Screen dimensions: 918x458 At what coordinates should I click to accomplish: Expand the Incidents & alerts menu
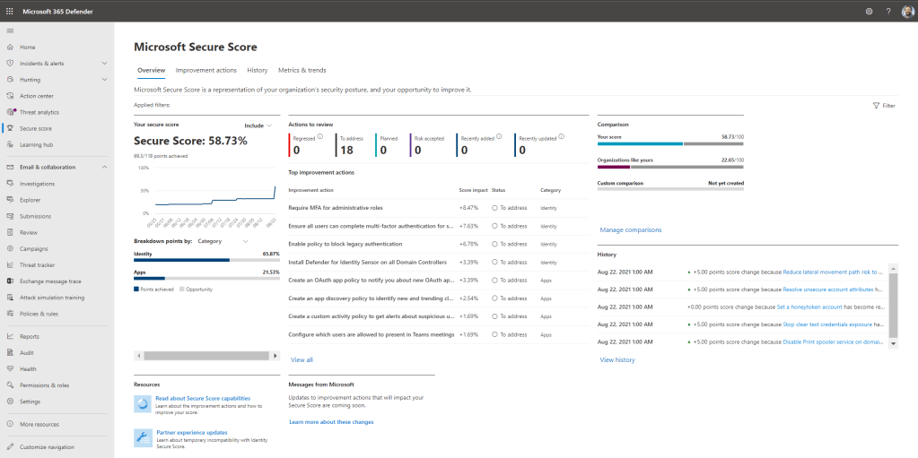pos(105,64)
